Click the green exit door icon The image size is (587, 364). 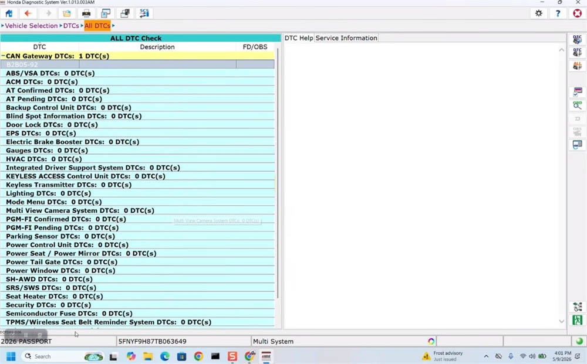(577, 320)
